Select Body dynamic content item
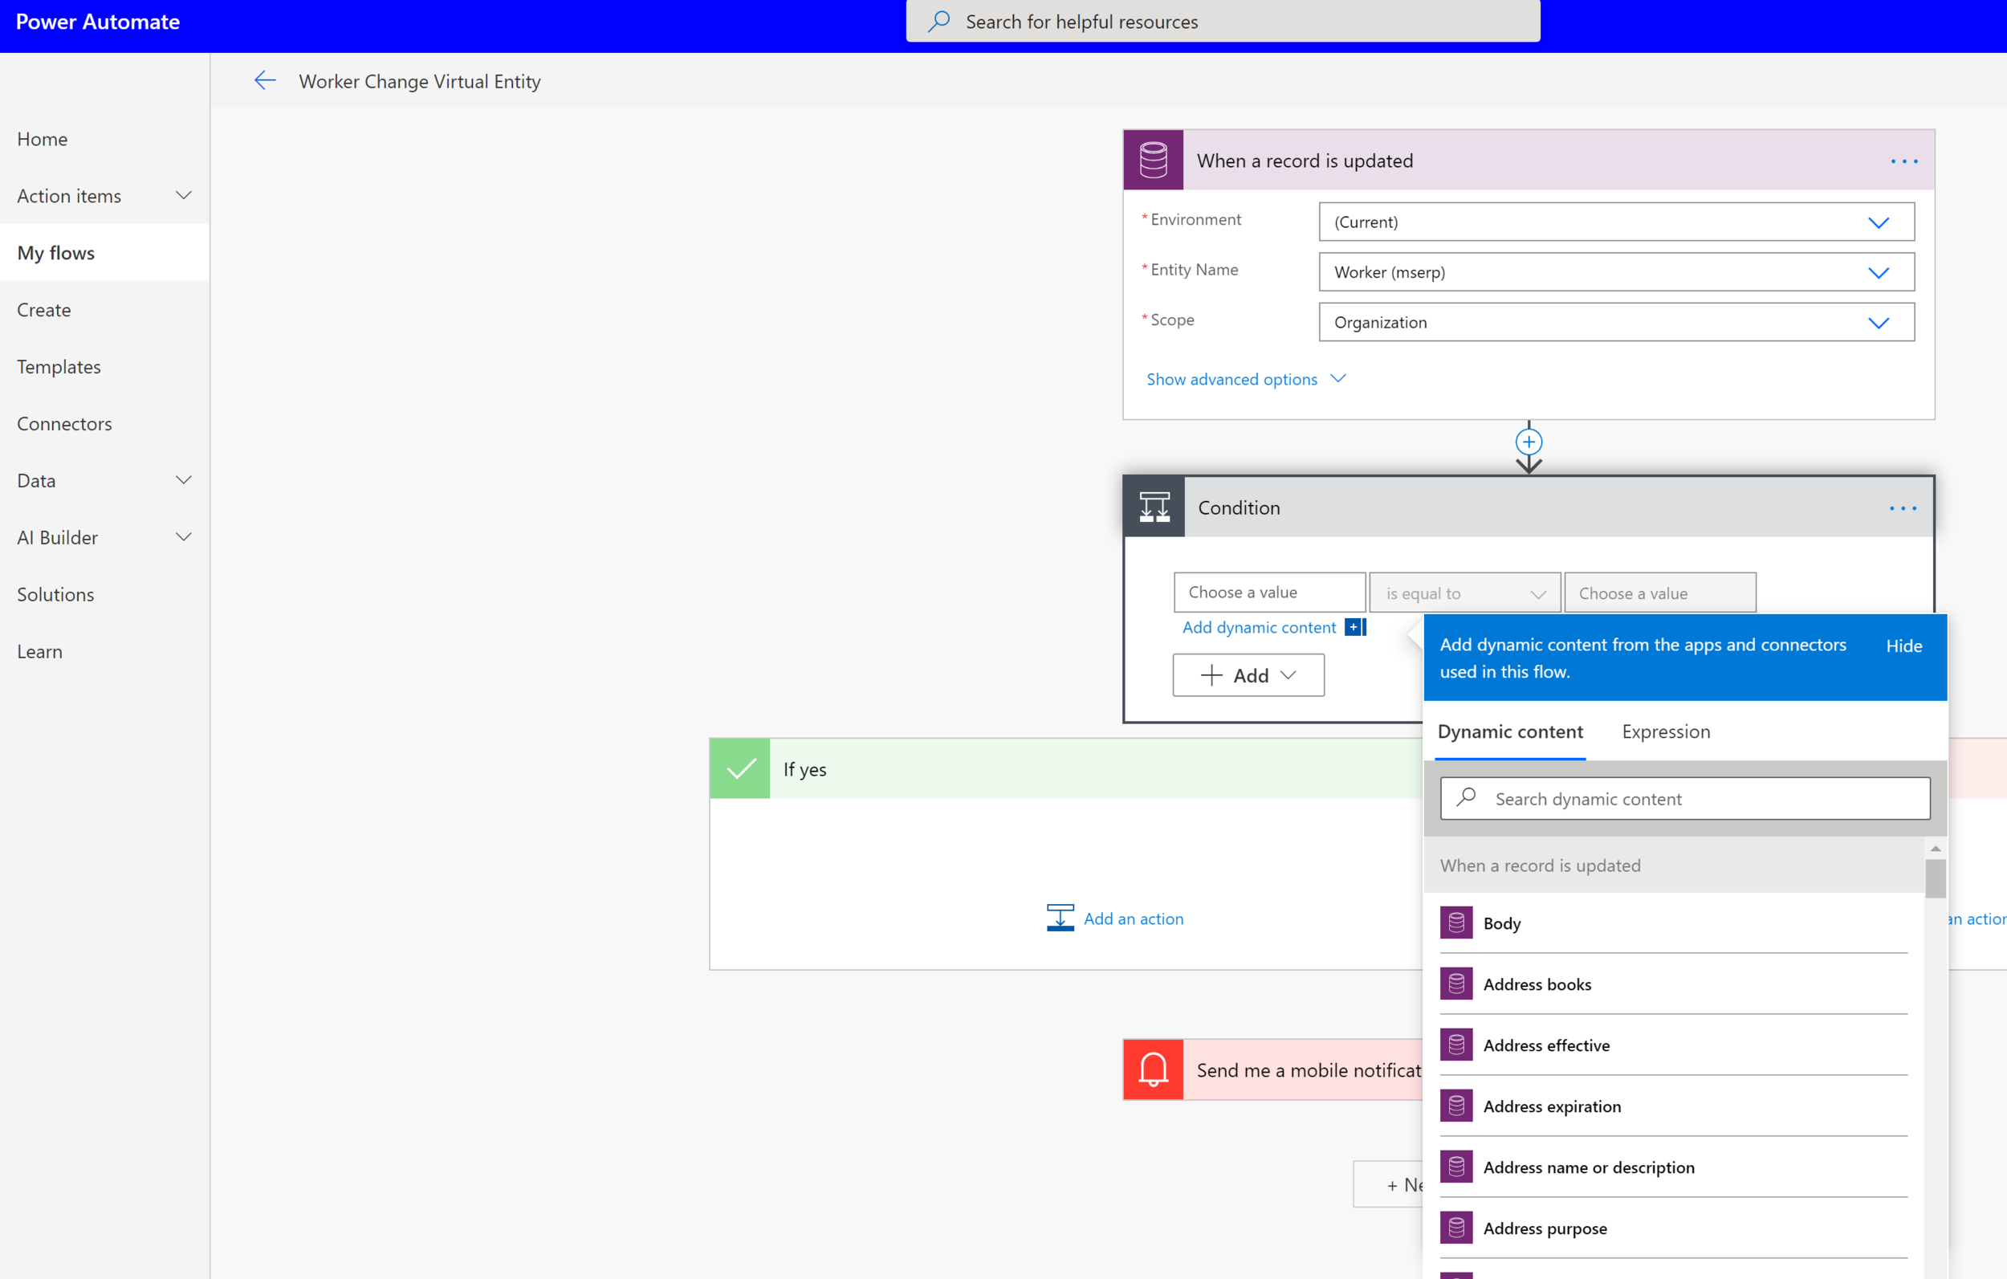The height and width of the screenshot is (1279, 2007). [x=1674, y=923]
